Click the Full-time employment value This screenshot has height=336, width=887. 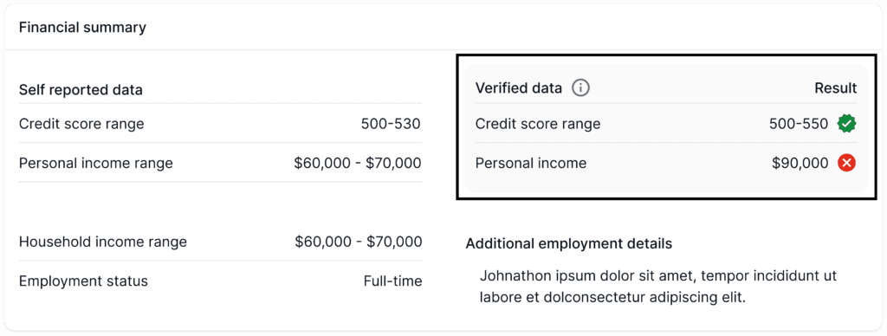click(392, 281)
